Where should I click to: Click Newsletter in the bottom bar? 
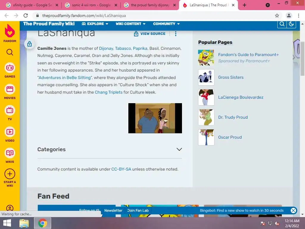pyautogui.click(x=113, y=211)
